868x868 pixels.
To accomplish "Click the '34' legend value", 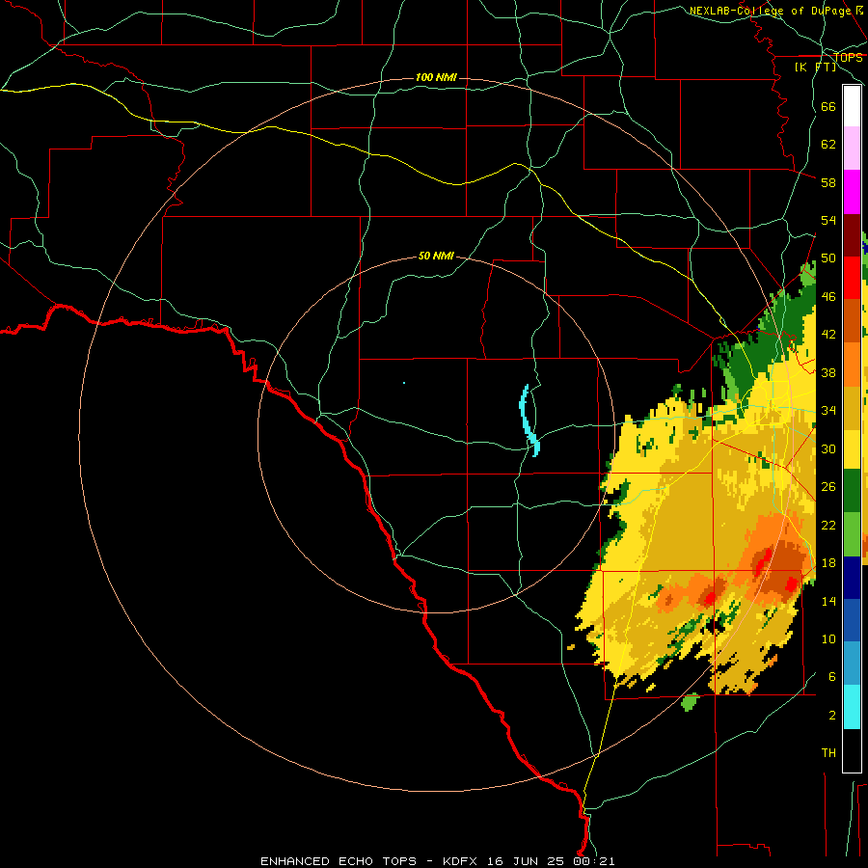I will [828, 410].
